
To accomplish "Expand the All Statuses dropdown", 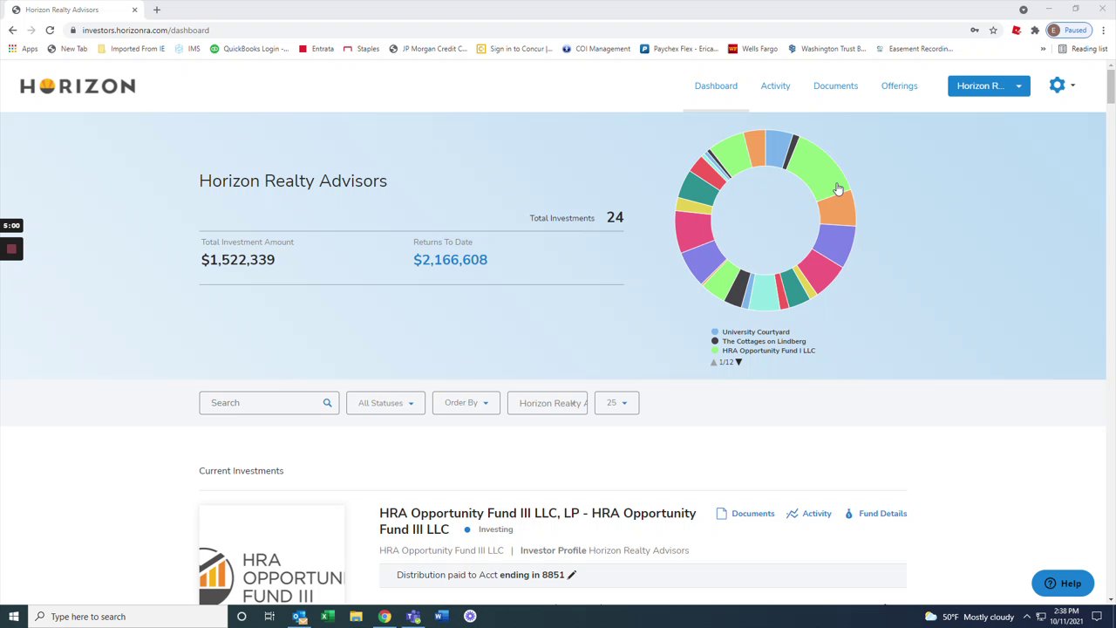I will 385,403.
